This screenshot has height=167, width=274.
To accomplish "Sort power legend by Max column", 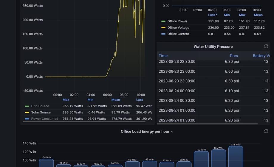I will [x=66, y=100].
